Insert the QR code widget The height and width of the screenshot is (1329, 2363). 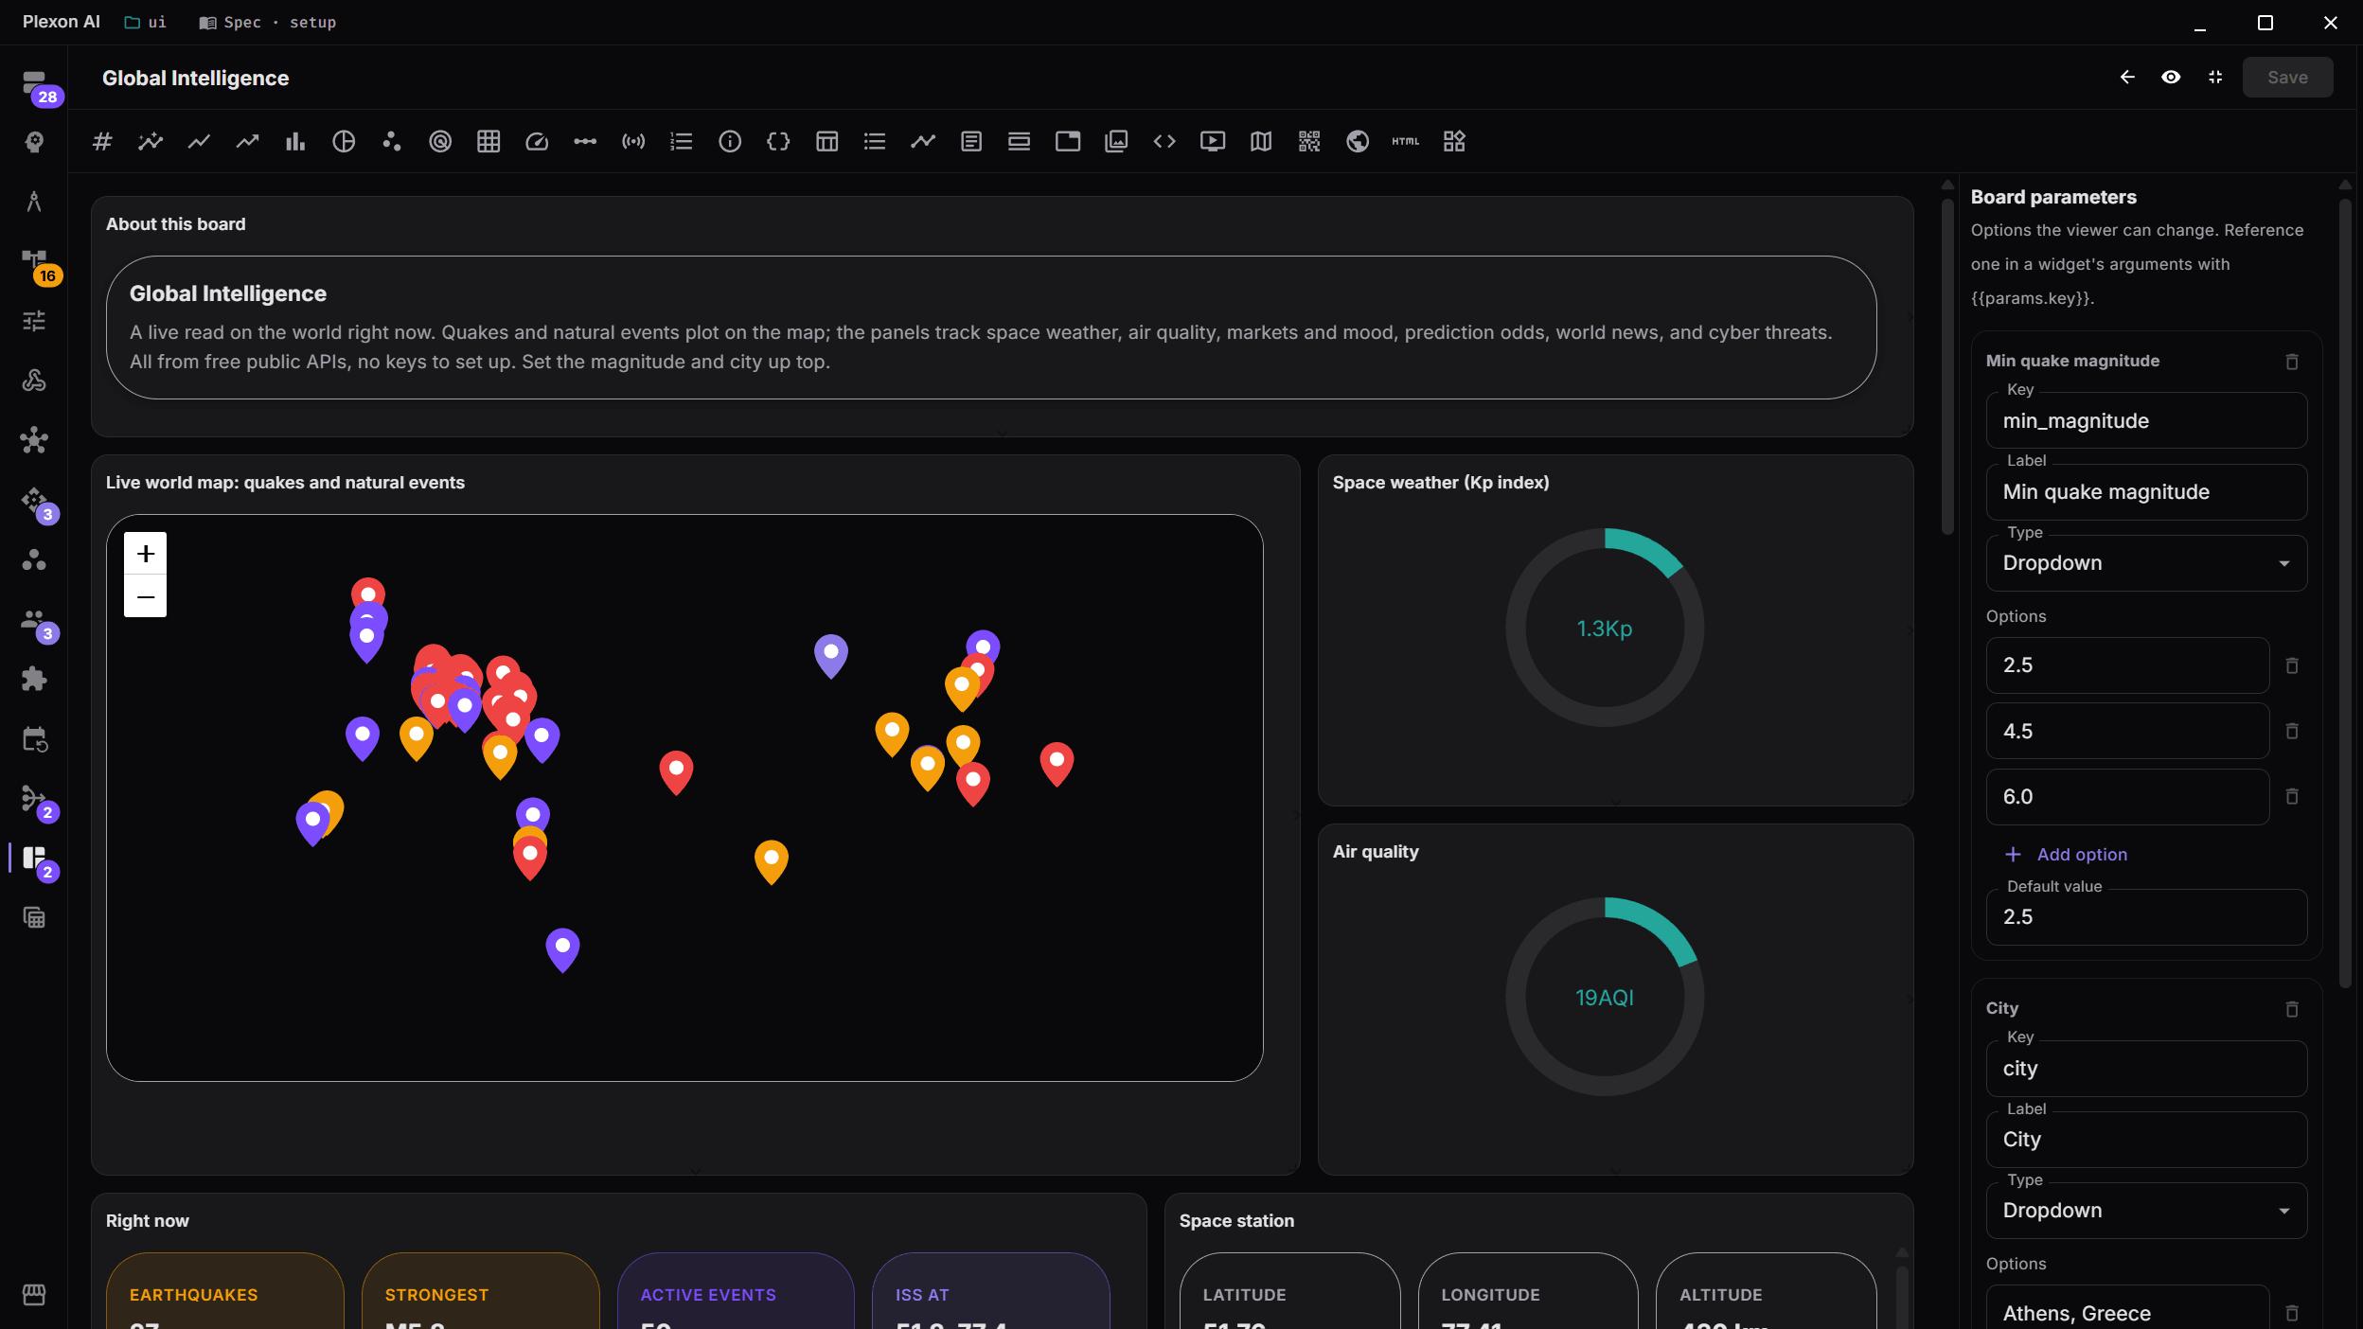(x=1309, y=142)
